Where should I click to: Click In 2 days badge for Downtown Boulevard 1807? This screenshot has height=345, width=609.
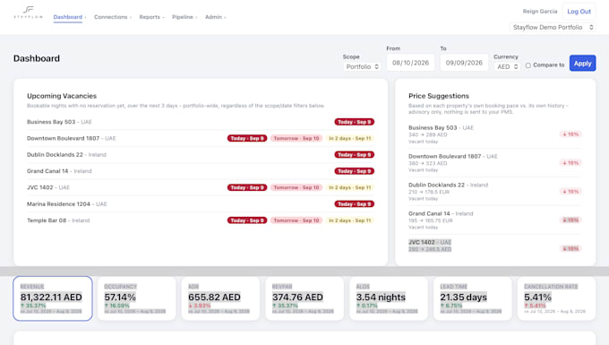[350, 138]
